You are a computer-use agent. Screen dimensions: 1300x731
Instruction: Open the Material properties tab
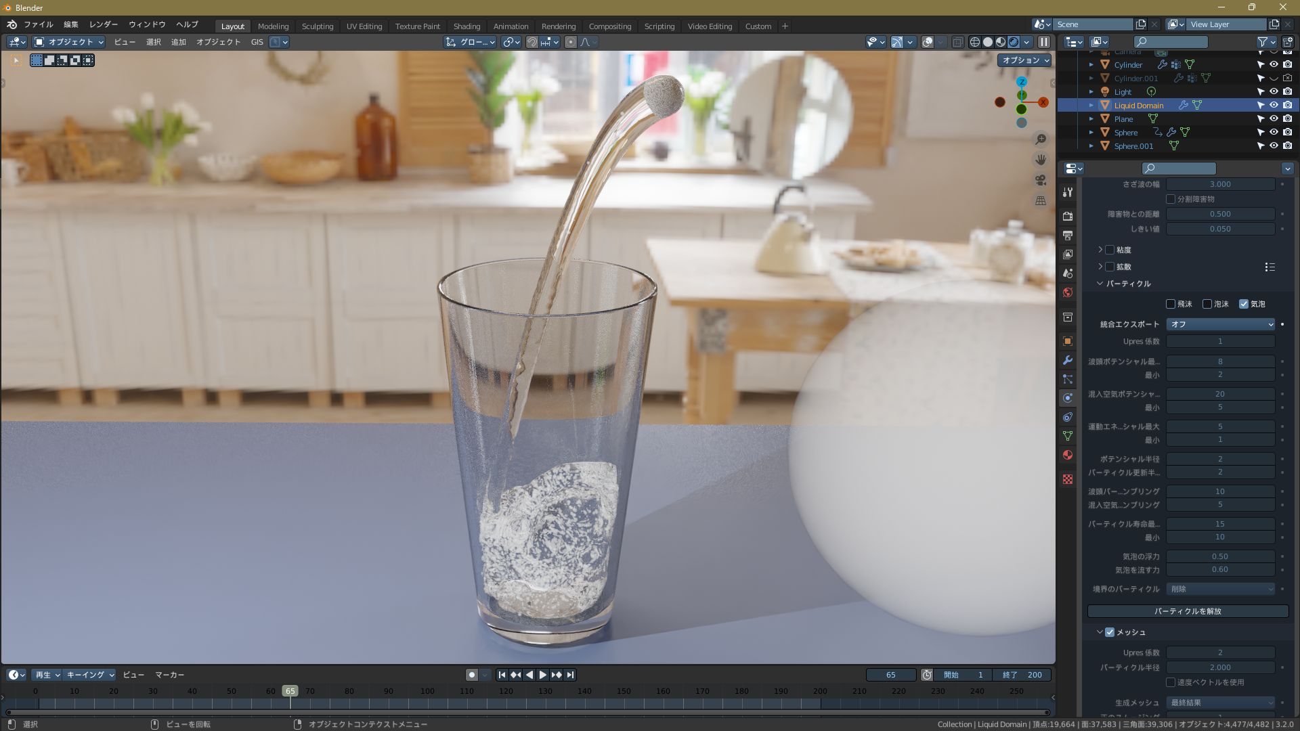1068,455
